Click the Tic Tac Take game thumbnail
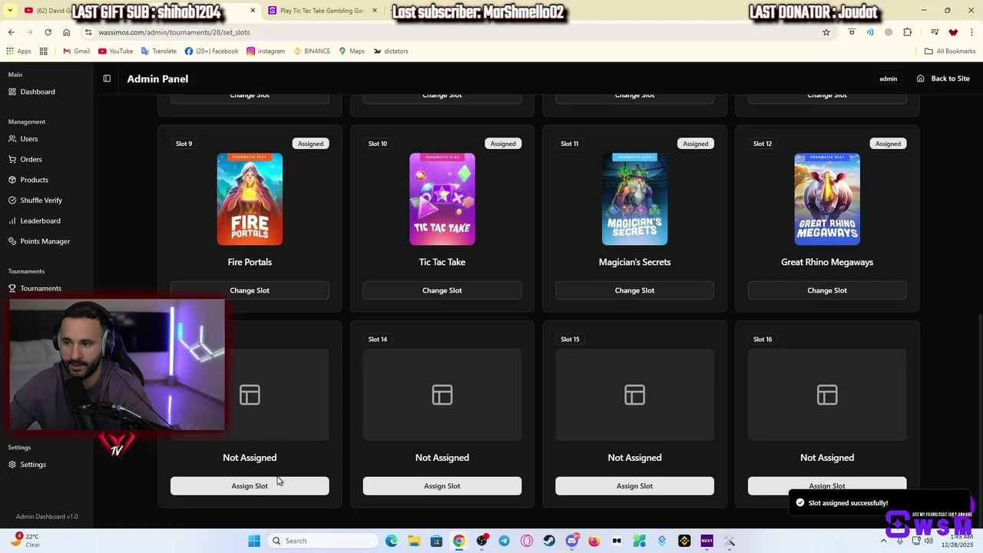 click(442, 200)
